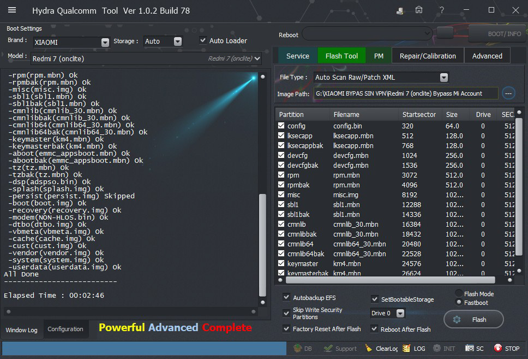This screenshot has width=528, height=359.
Task: Click the device/driver icon in the title bar
Action: coord(400,11)
